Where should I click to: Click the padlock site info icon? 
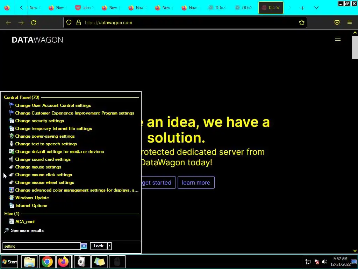(79, 22)
